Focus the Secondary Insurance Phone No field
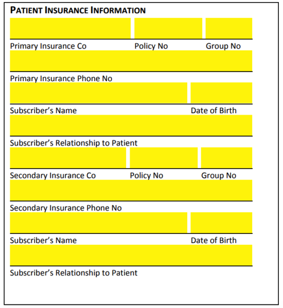283x308 pixels. pyautogui.click(x=131, y=190)
